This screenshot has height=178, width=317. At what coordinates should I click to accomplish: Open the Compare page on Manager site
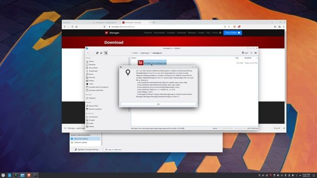[171, 33]
